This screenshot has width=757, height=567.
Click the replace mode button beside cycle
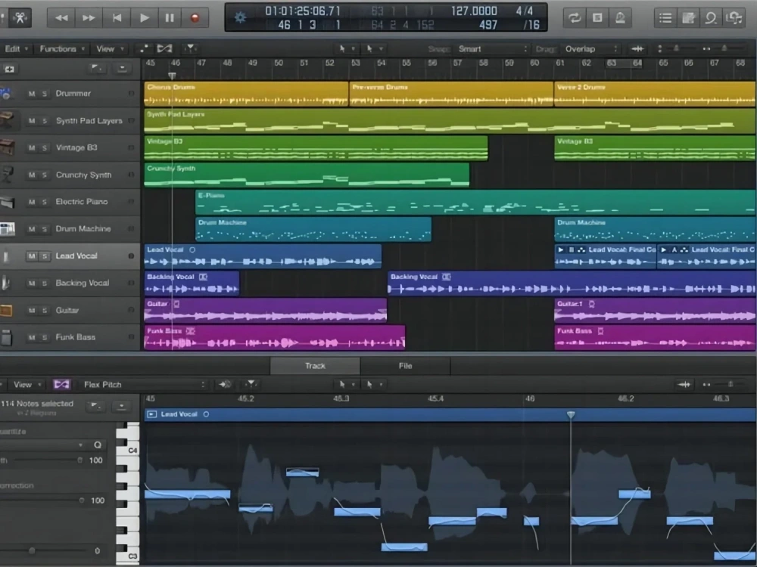point(597,18)
